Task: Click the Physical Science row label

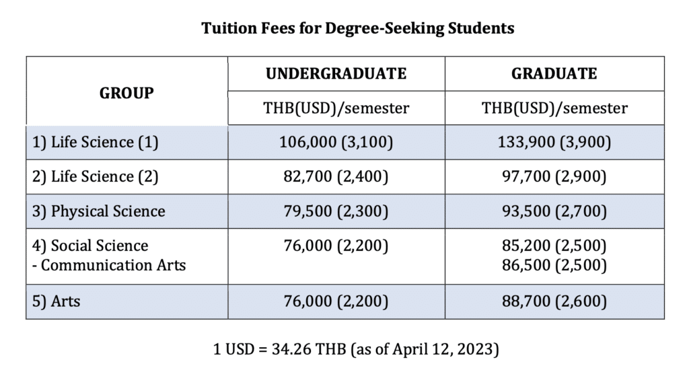Action: pyautogui.click(x=98, y=211)
